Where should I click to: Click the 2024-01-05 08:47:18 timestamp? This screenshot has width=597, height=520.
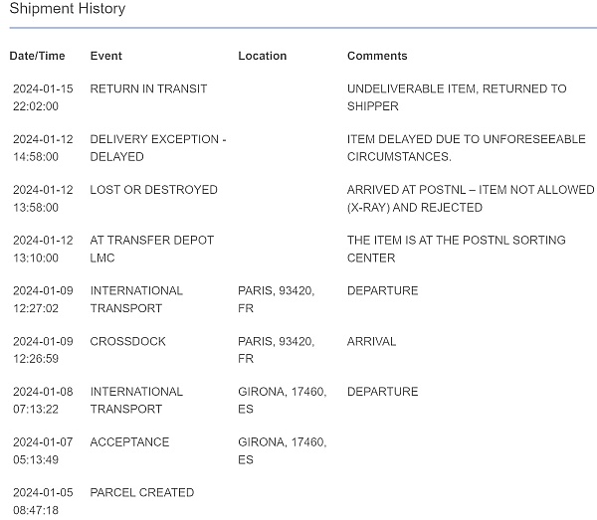[x=36, y=501]
